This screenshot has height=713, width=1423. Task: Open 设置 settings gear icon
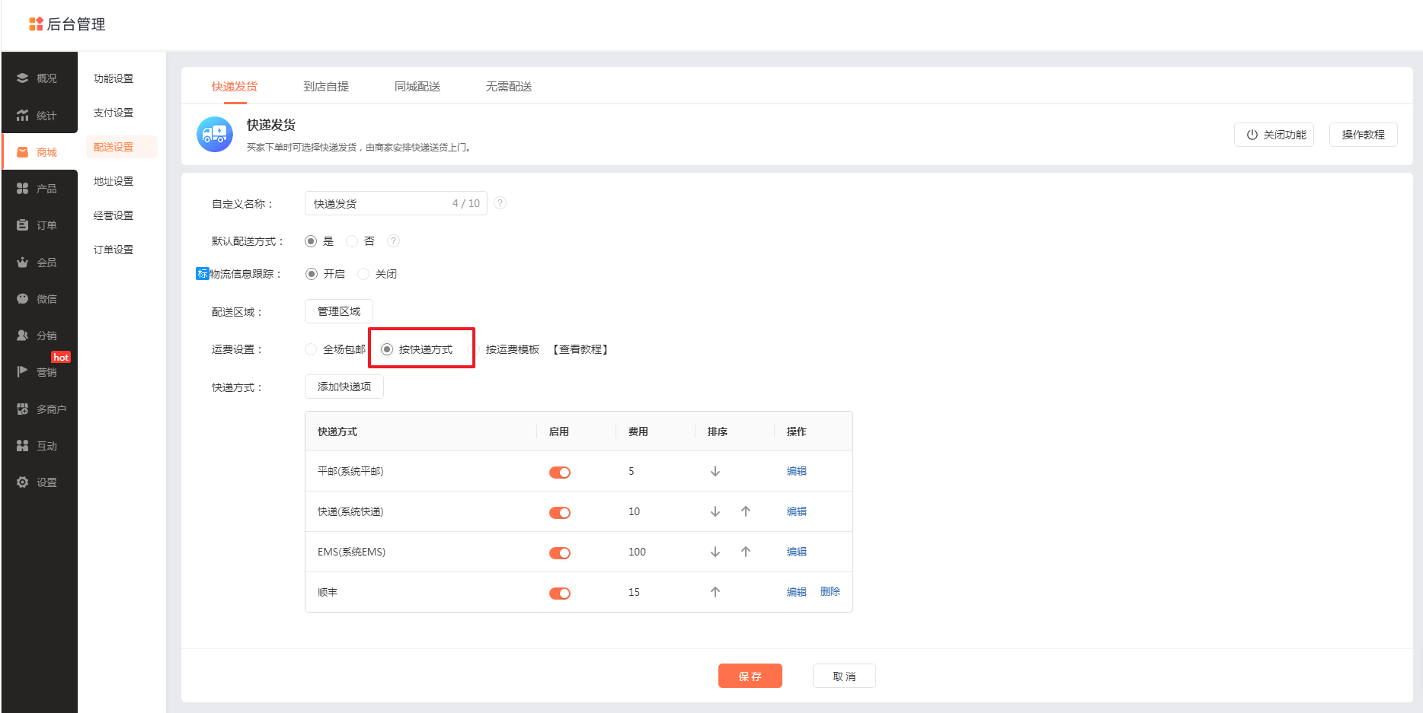22,482
